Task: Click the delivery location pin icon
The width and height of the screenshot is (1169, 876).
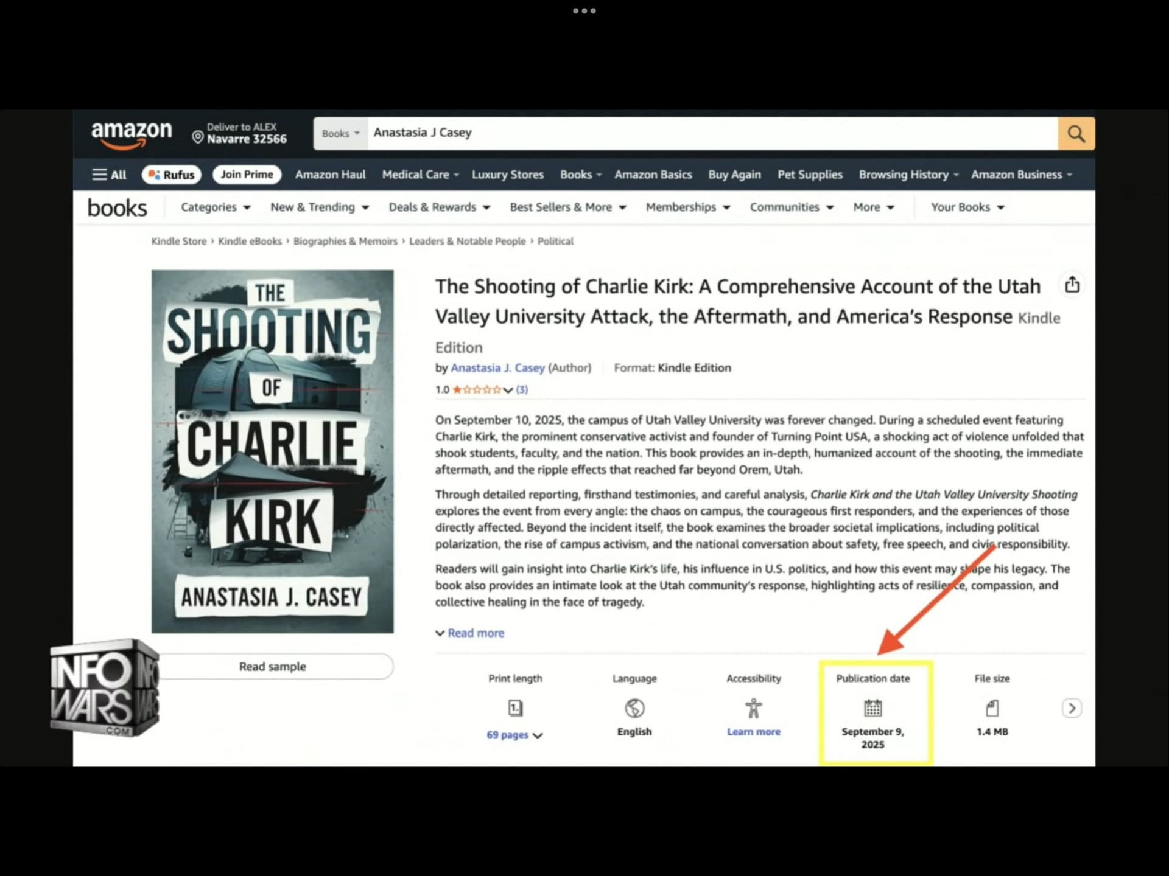Action: [x=198, y=137]
